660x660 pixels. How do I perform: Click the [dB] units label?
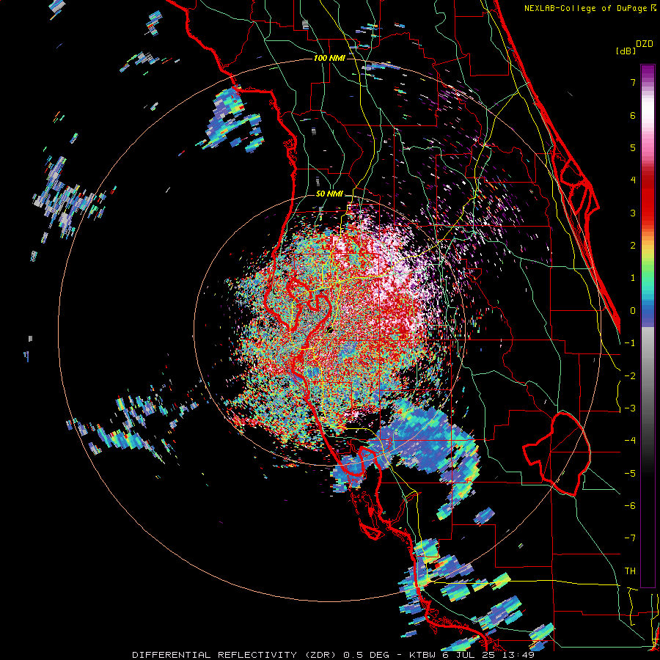626,51
